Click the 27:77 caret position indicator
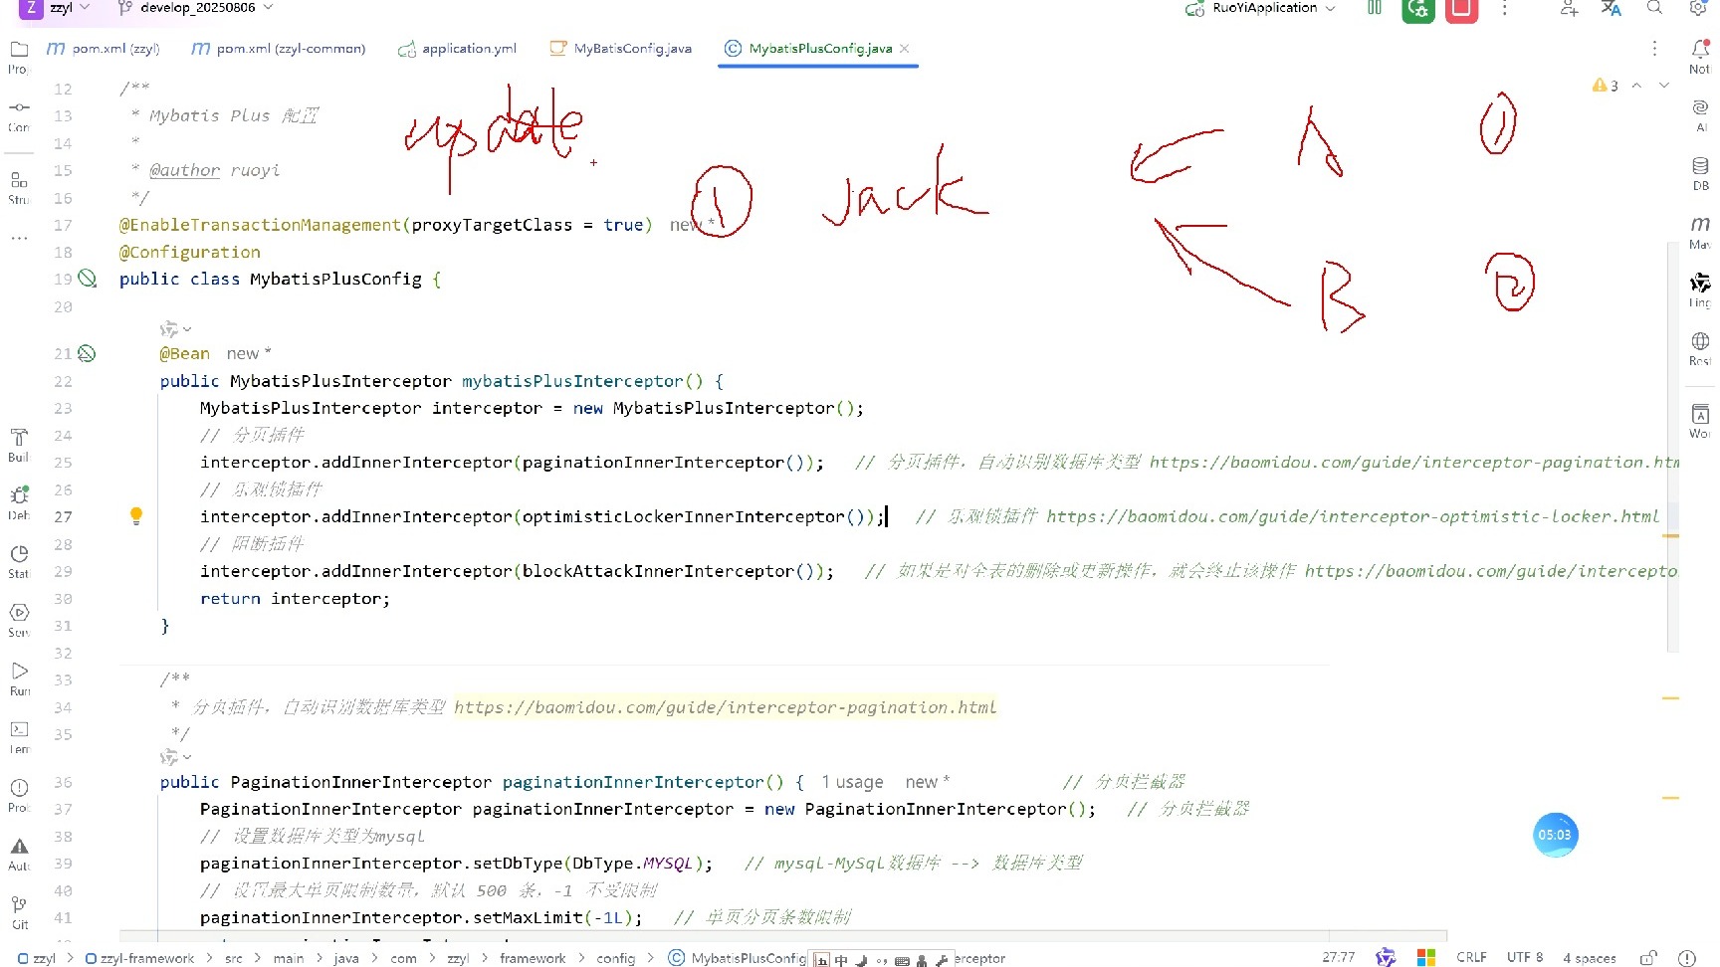Viewport: 1720px width, 967px height. (x=1339, y=957)
